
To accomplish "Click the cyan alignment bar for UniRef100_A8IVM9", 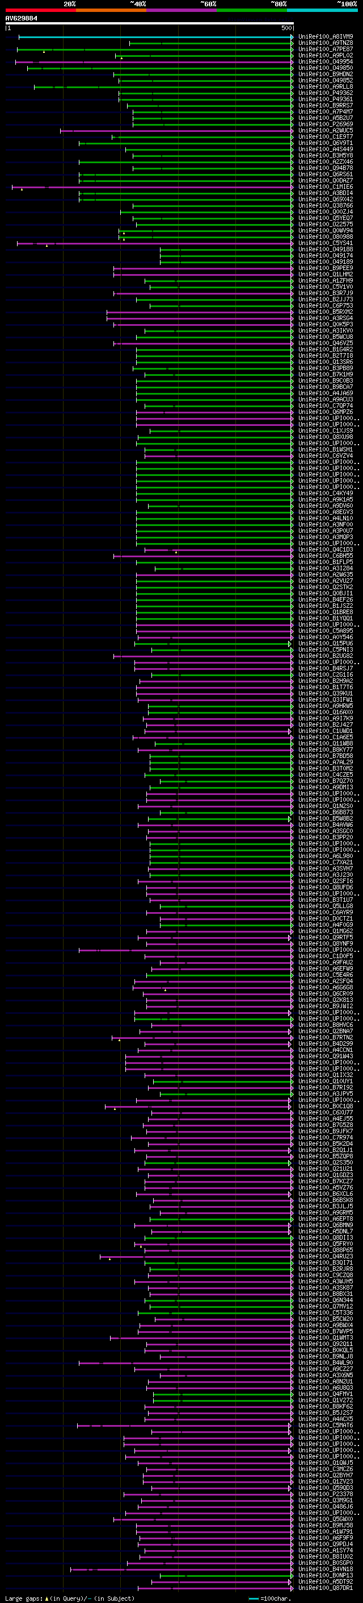I will click(155, 38).
